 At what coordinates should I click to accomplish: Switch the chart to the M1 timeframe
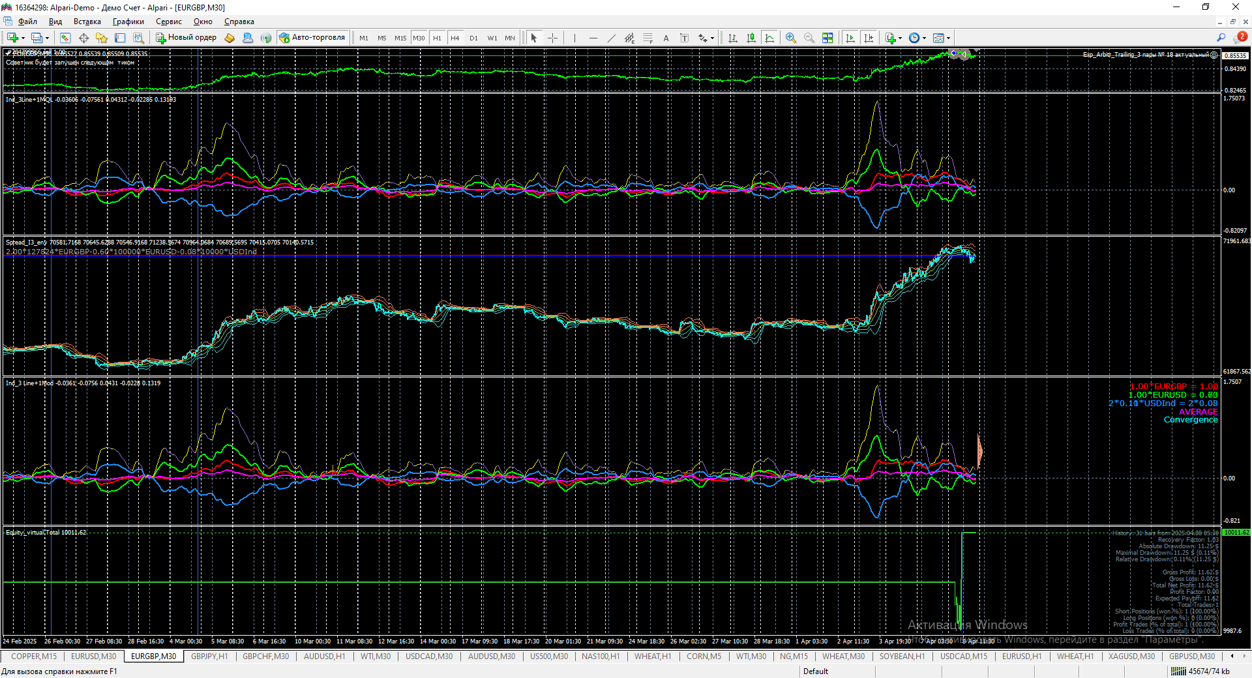(x=364, y=38)
